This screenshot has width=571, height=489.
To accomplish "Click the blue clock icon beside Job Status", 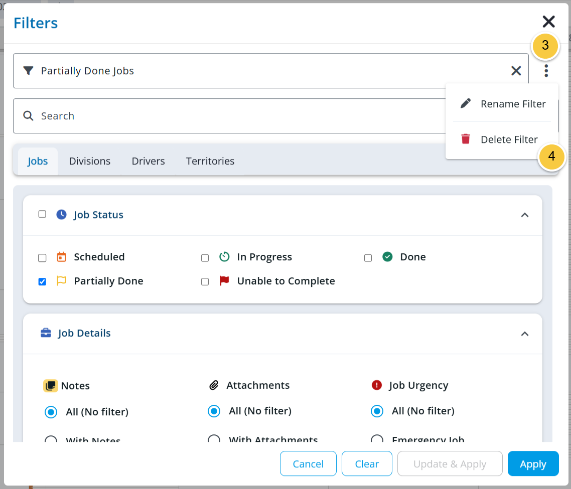I will pyautogui.click(x=62, y=215).
